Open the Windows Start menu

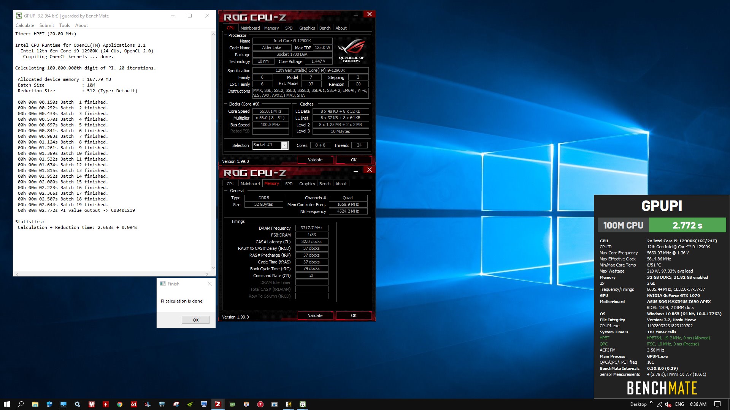6,404
